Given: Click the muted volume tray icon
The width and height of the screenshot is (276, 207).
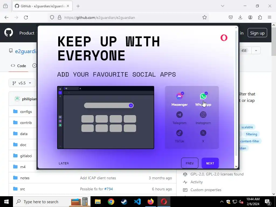Looking at the screenshot, I should [x=241, y=202].
